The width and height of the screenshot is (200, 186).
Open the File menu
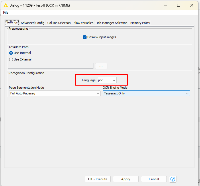6,13
